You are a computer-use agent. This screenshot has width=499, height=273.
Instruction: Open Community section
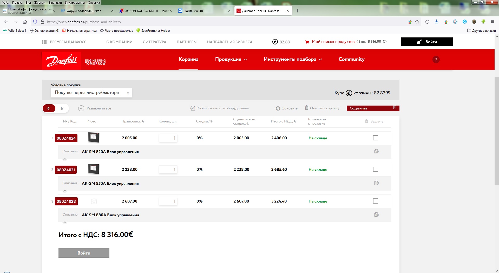pyautogui.click(x=351, y=59)
